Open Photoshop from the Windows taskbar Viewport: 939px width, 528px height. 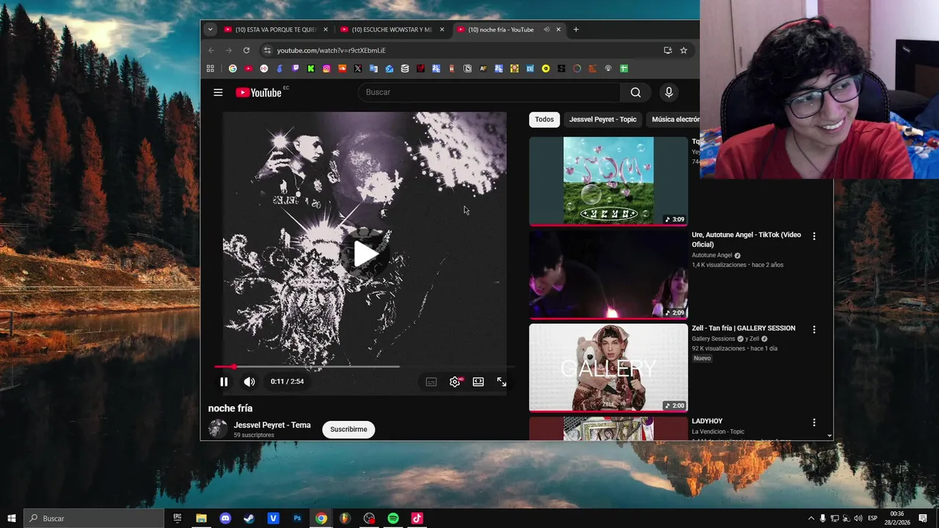(x=297, y=518)
